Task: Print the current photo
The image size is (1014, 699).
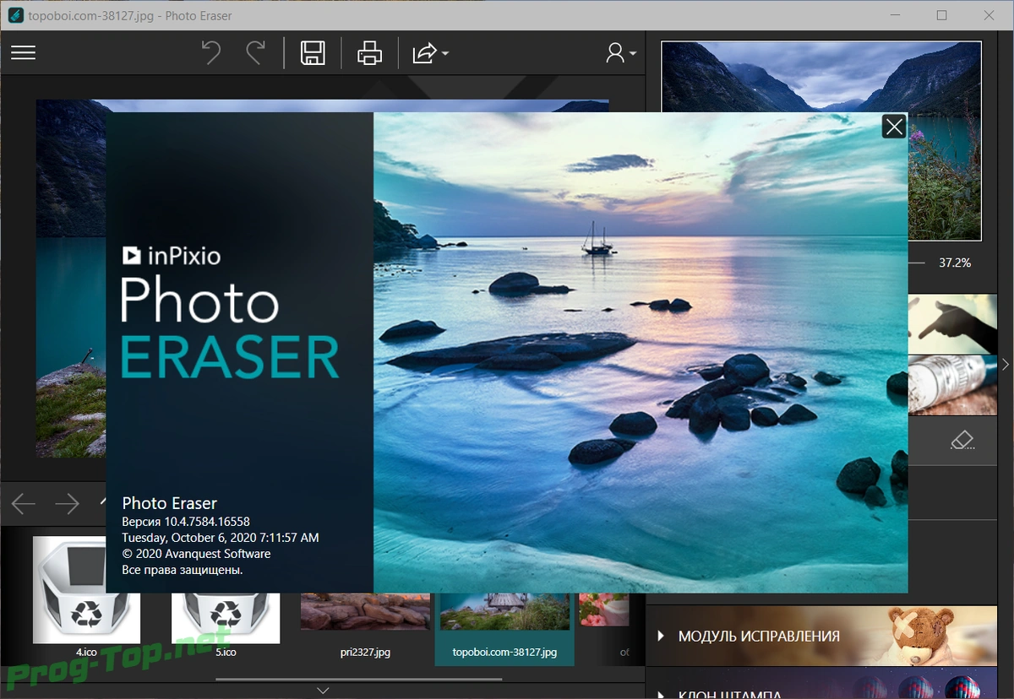Action: click(x=369, y=53)
